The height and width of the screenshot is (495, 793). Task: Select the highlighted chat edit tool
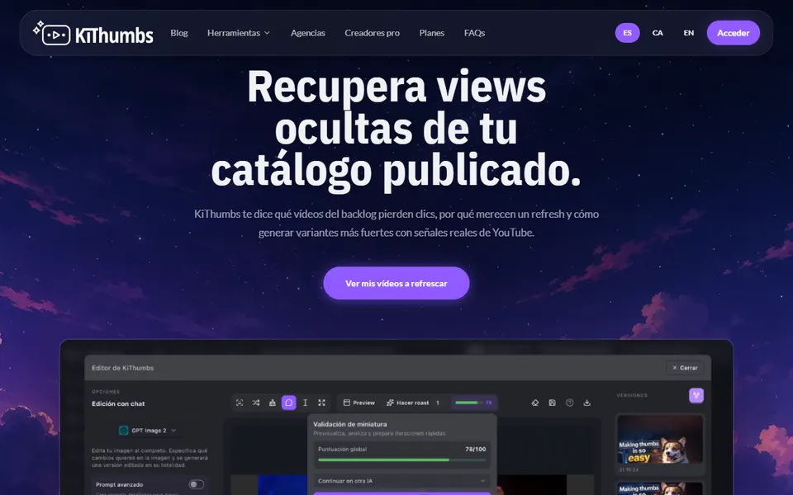289,403
